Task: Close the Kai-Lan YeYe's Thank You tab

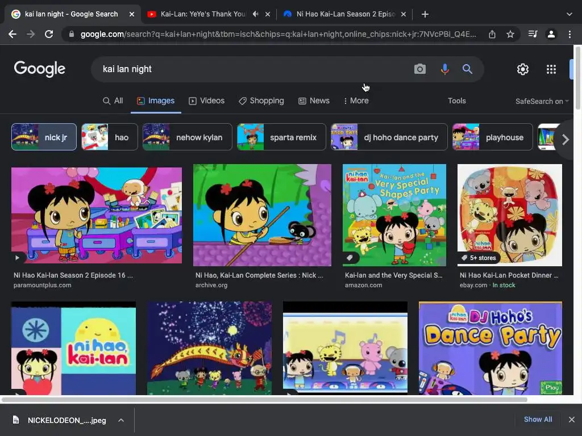Action: coord(268,14)
